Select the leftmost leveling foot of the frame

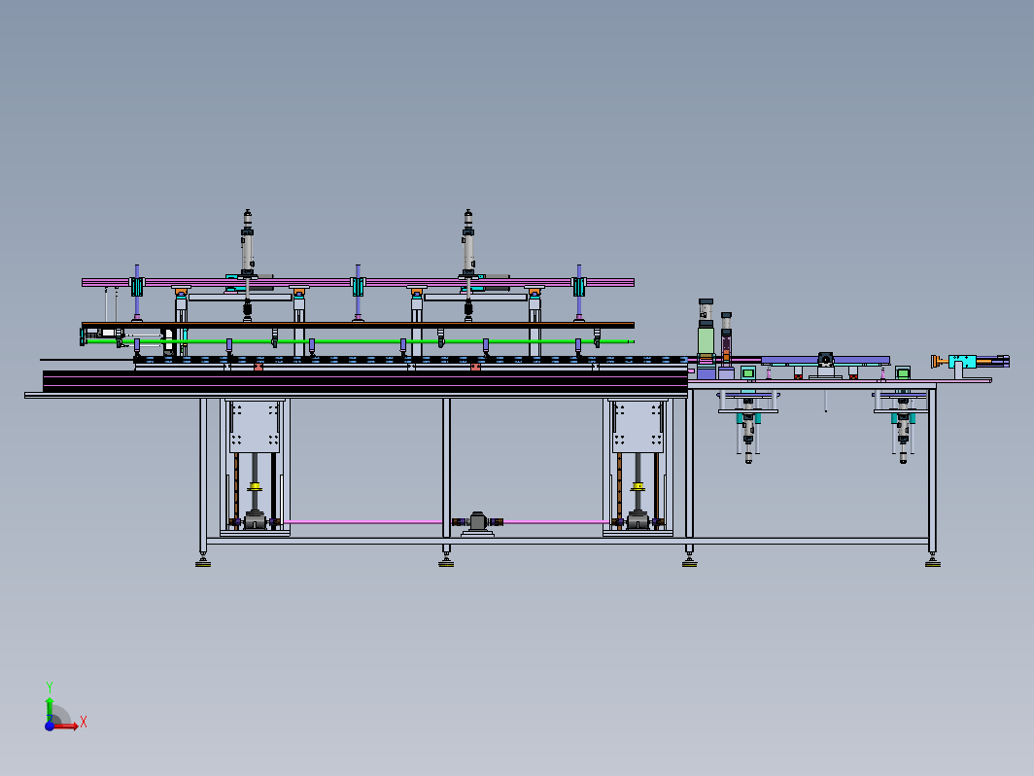coord(203,561)
